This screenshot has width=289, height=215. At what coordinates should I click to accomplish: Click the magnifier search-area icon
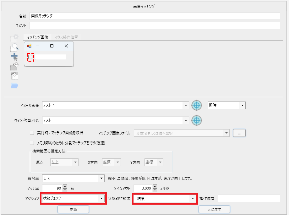coord(14,47)
